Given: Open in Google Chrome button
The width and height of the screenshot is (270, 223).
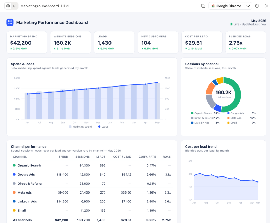Looking at the screenshot, I should point(226,6).
